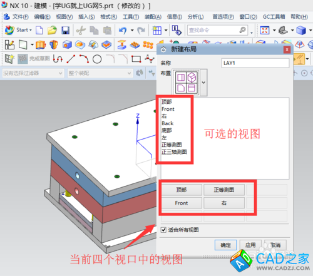Open the selection filter dropdown
313x276 pixels.
click(33, 73)
